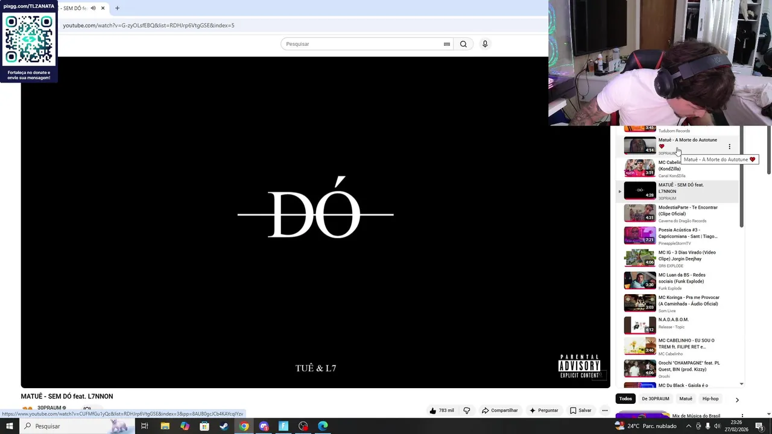Click the page vertical scrollbar
Image resolution: width=772 pixels, height=434 pixels.
(768, 151)
